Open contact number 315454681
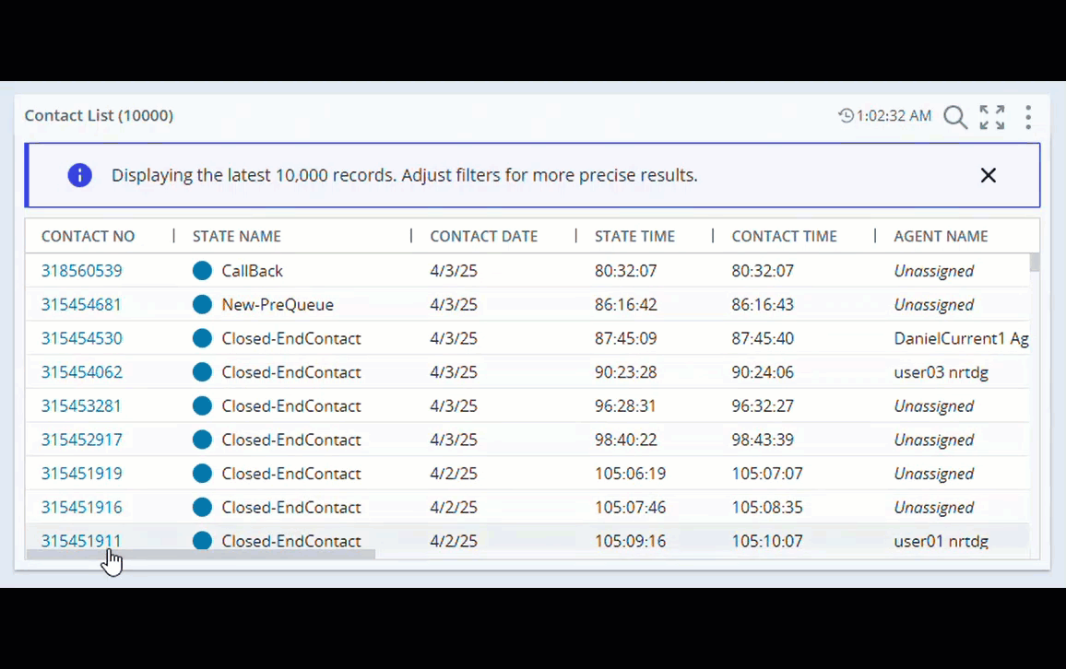The width and height of the screenshot is (1066, 669). 81,305
